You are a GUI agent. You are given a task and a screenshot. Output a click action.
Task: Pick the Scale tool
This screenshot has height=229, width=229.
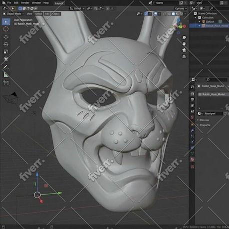click(x=6, y=51)
